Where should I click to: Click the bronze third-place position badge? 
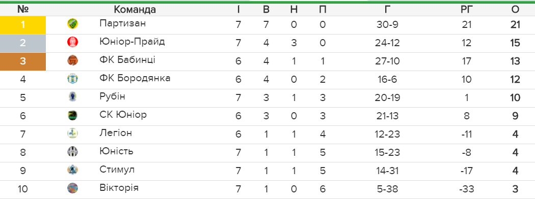point(23,61)
